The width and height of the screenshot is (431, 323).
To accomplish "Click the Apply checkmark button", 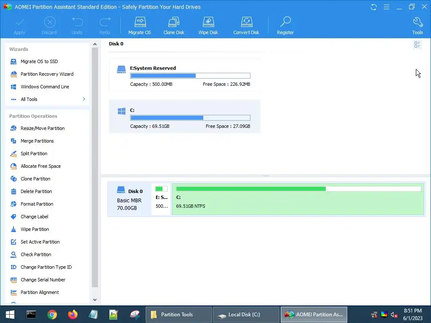I will tap(19, 26).
